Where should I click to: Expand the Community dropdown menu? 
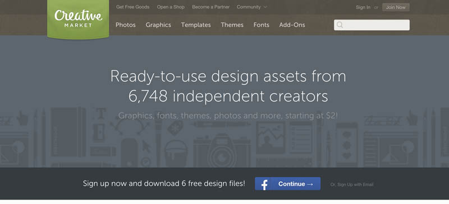[x=251, y=7]
